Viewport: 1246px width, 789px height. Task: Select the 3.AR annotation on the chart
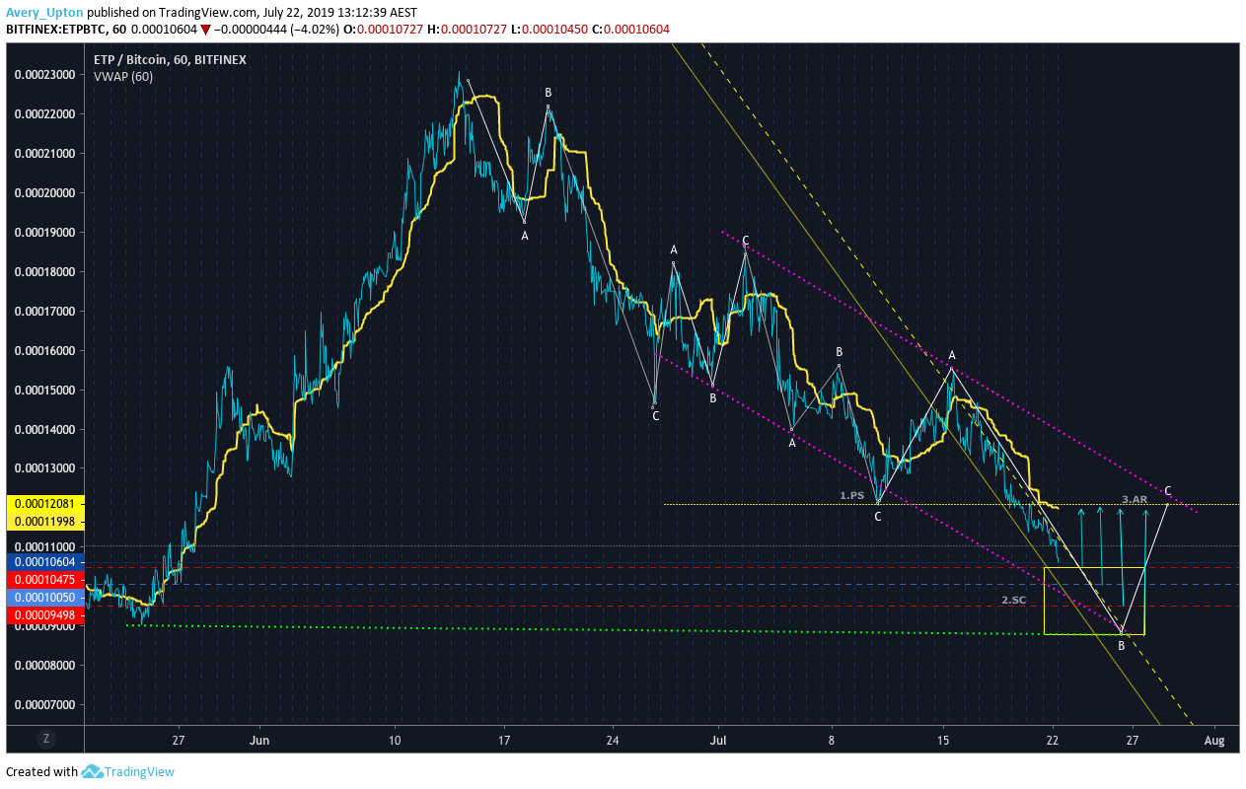tap(1135, 499)
